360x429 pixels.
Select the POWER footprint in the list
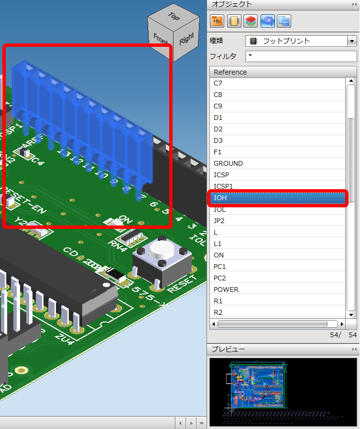(x=226, y=290)
